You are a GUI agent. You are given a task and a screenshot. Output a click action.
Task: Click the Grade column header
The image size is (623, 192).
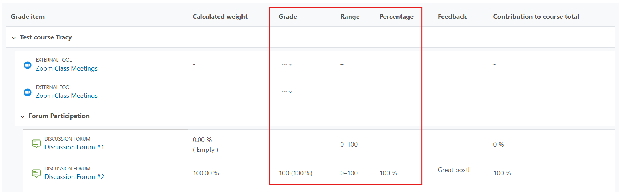point(288,17)
